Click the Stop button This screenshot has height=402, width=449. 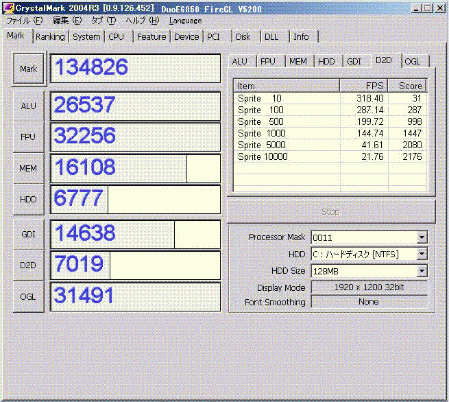point(331,212)
